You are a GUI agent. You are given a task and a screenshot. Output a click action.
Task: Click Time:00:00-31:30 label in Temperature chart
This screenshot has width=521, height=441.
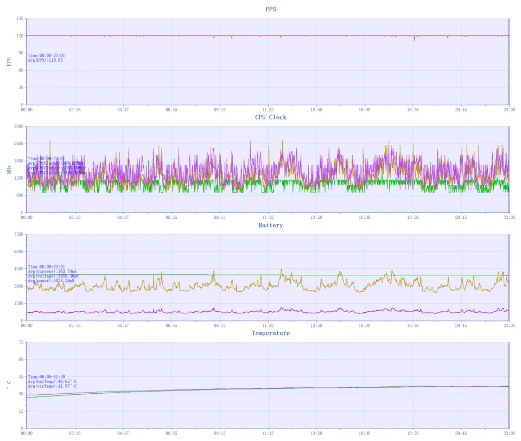pos(47,376)
